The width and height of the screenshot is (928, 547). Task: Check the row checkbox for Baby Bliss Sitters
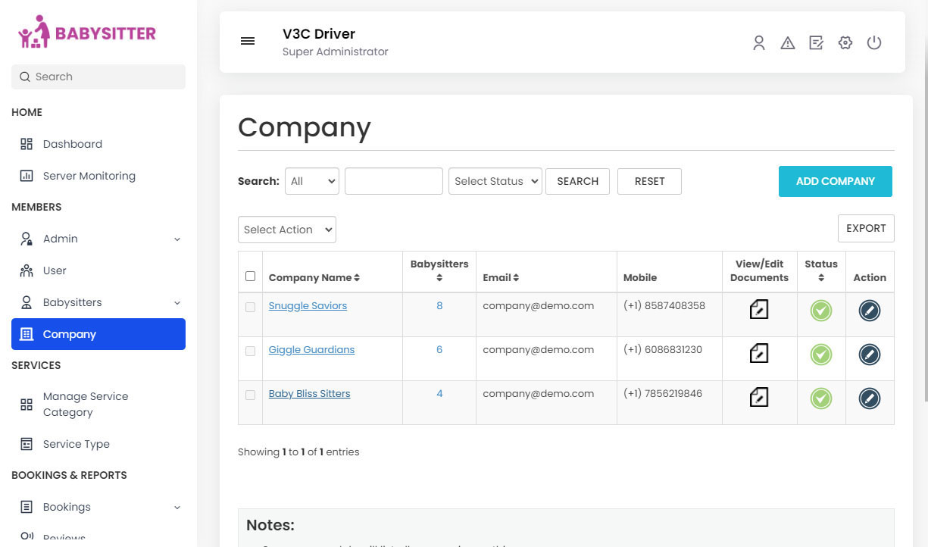tap(250, 394)
